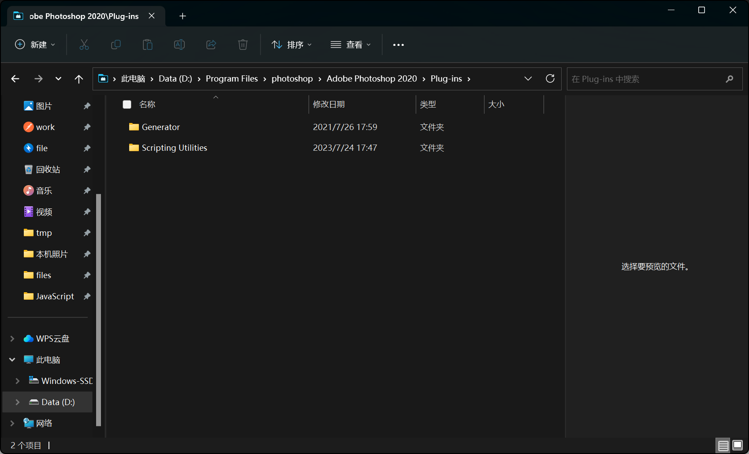Click the Plug-ins search box
This screenshot has width=749, height=454.
click(646, 79)
